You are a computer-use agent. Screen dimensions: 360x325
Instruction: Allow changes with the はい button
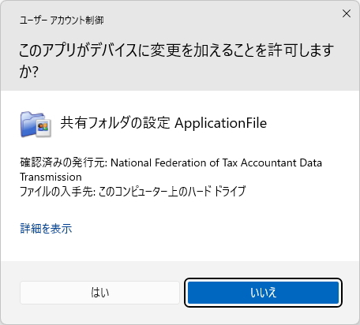(99, 293)
